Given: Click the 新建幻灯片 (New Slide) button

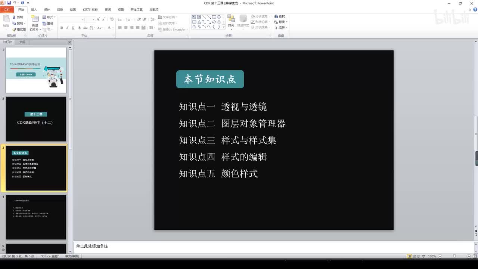Looking at the screenshot, I should pyautogui.click(x=34, y=23).
